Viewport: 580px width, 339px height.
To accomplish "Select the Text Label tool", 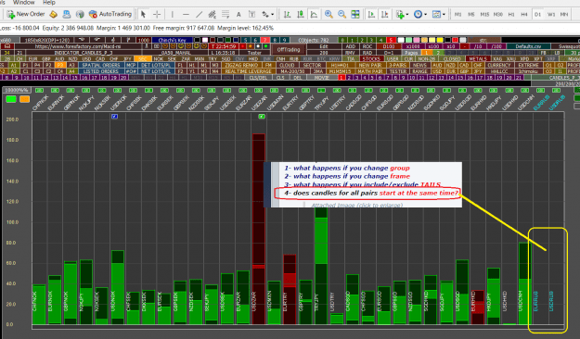I will tap(251, 15).
